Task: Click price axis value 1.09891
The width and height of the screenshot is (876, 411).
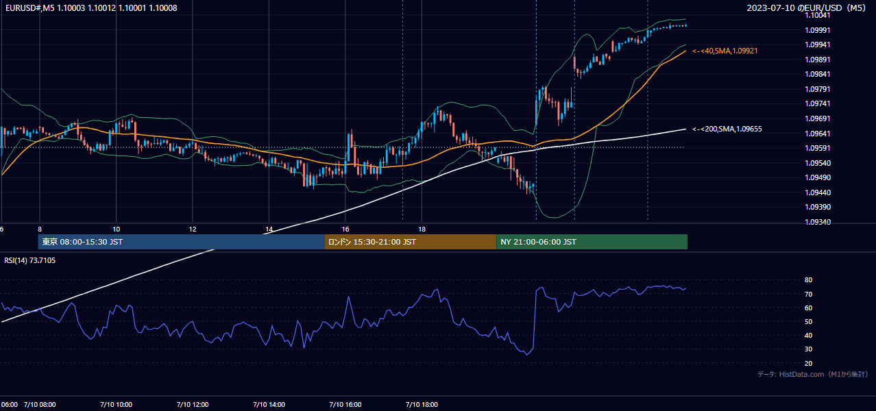Action: pos(817,60)
